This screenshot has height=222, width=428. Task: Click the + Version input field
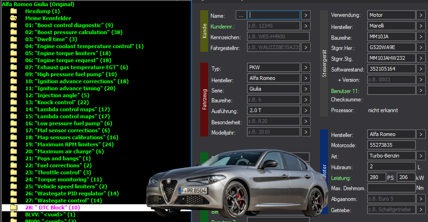tap(392, 79)
